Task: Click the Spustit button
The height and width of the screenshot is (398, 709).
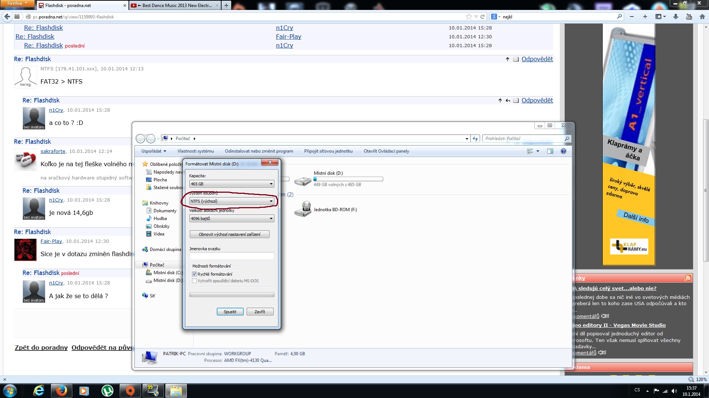Action: click(230, 312)
